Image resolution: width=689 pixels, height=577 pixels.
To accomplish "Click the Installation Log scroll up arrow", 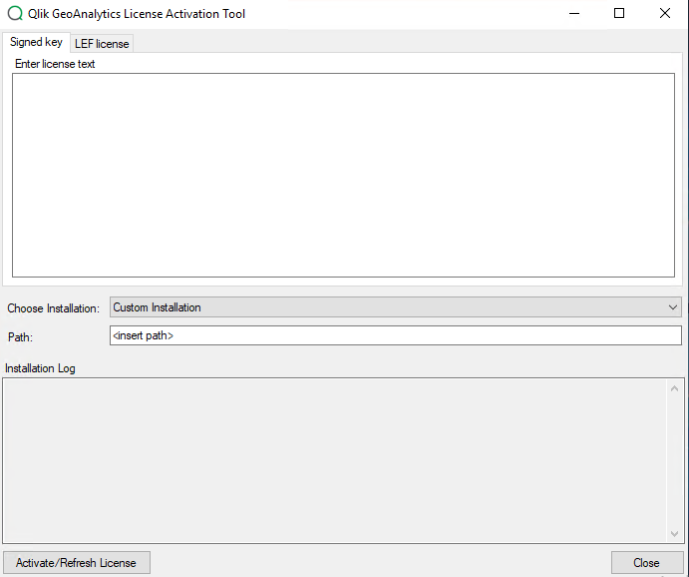I will tap(674, 388).
